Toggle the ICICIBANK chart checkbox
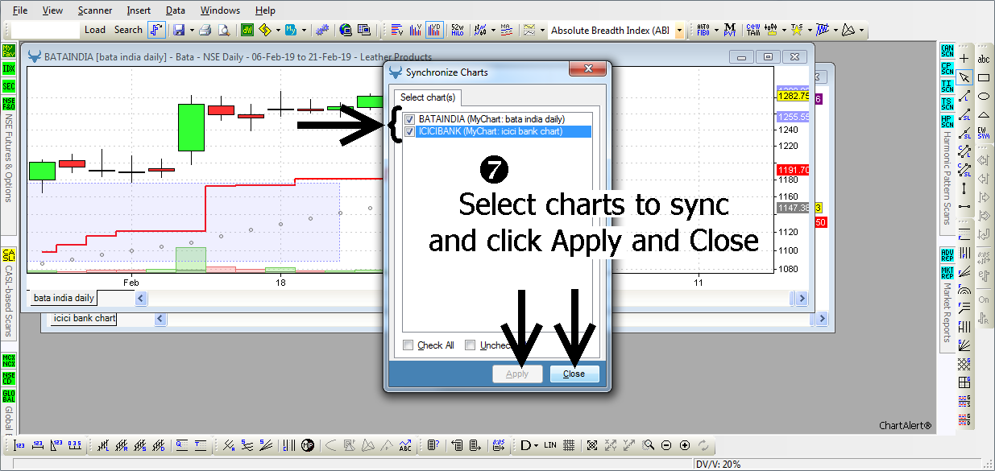995x471 pixels. point(410,131)
